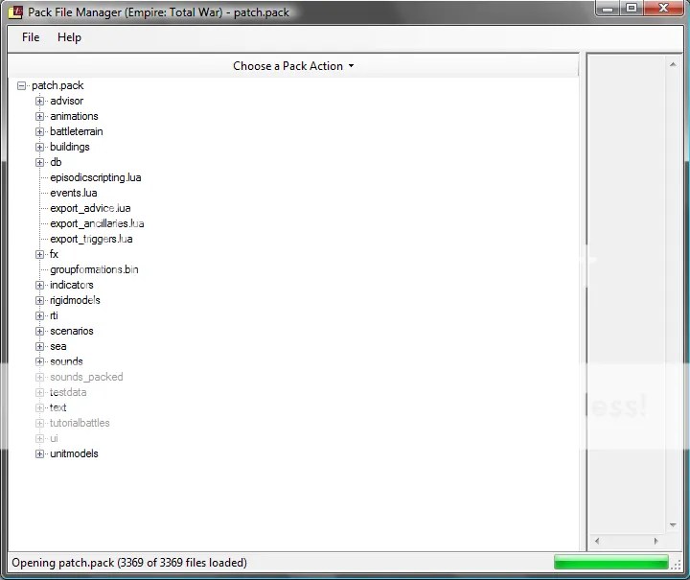This screenshot has height=580, width=690.
Task: Select the episodicscripting.lua file
Action: 96,177
